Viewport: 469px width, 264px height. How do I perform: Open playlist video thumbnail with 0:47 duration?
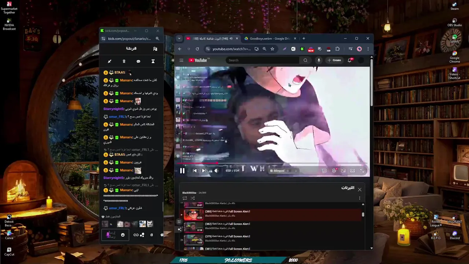coord(193,205)
